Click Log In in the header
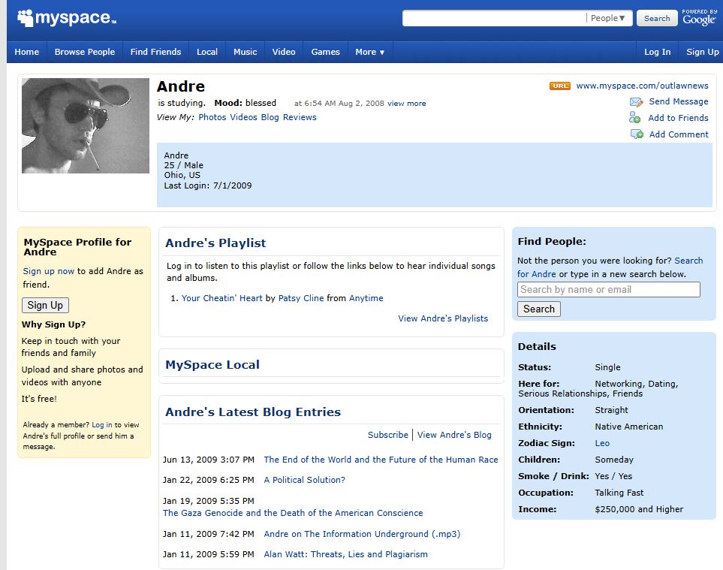 coord(658,52)
